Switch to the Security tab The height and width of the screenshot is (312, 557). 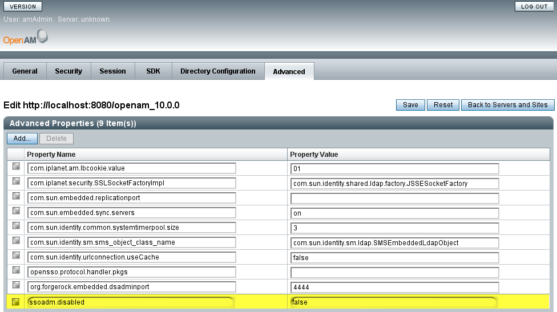tap(68, 71)
